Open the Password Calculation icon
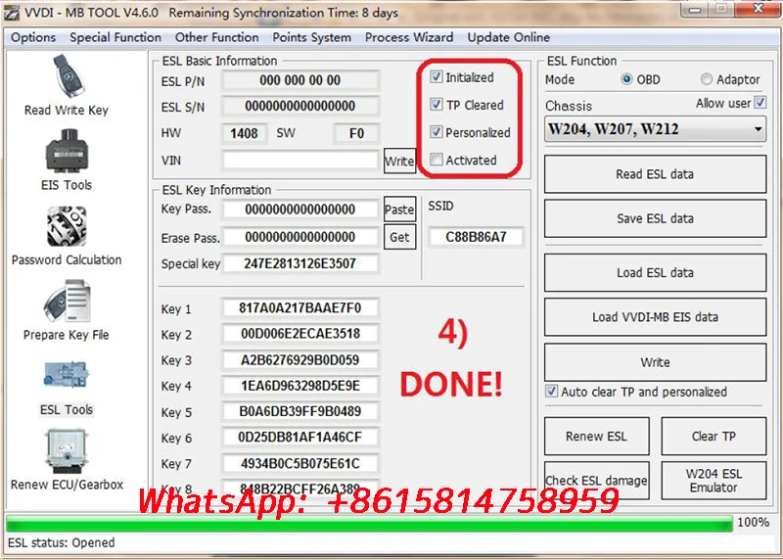 (x=67, y=226)
